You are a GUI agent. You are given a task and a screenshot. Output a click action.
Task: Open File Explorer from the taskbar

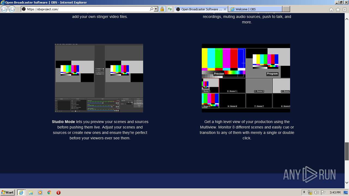point(31,192)
